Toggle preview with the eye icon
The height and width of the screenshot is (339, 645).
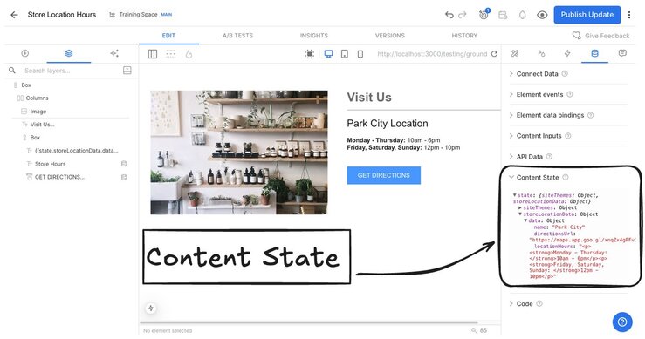pyautogui.click(x=542, y=15)
